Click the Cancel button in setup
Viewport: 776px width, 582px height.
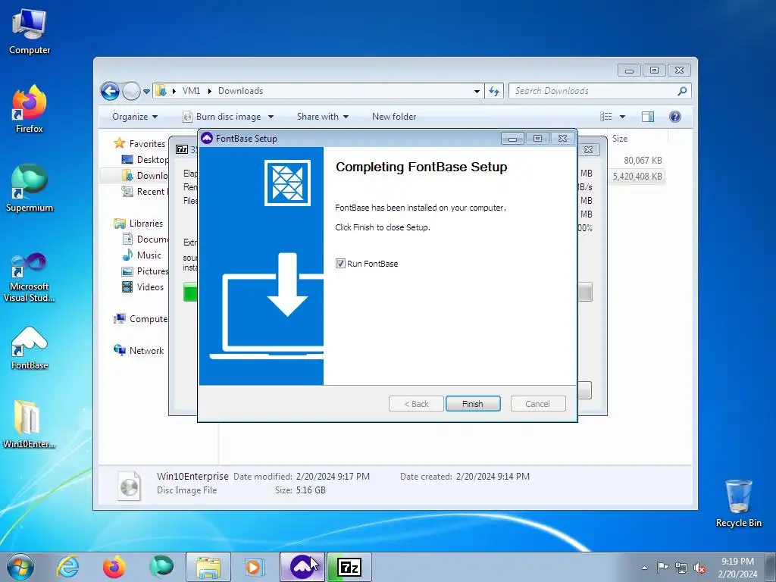537,404
